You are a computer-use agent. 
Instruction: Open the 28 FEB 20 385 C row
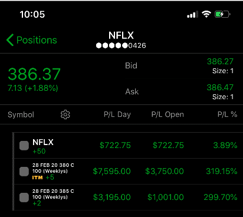tap(129, 197)
